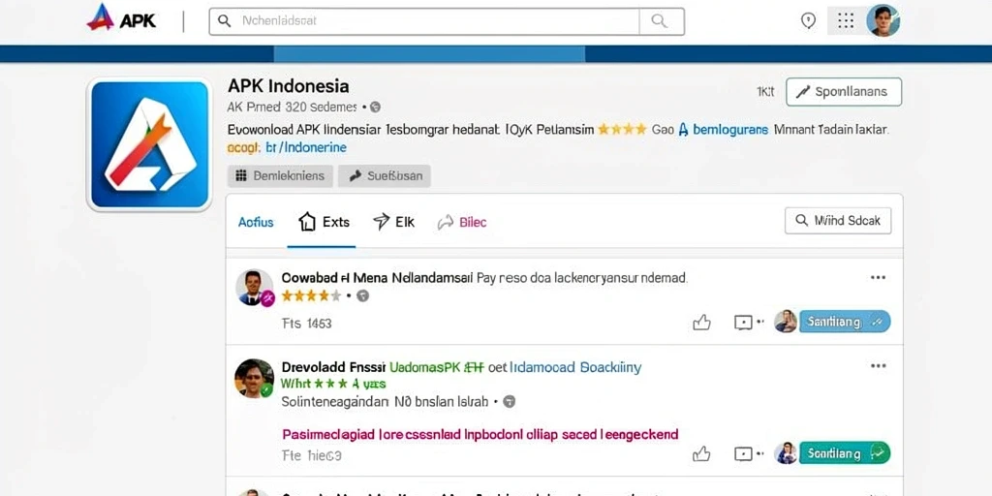Click the ldamooad Boackiiiny link
This screenshot has width=992, height=496.
click(x=575, y=367)
